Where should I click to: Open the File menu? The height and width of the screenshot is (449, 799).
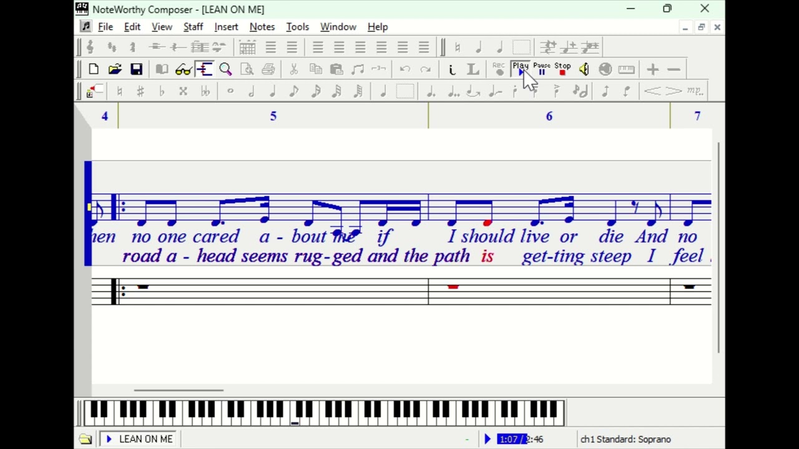105,27
